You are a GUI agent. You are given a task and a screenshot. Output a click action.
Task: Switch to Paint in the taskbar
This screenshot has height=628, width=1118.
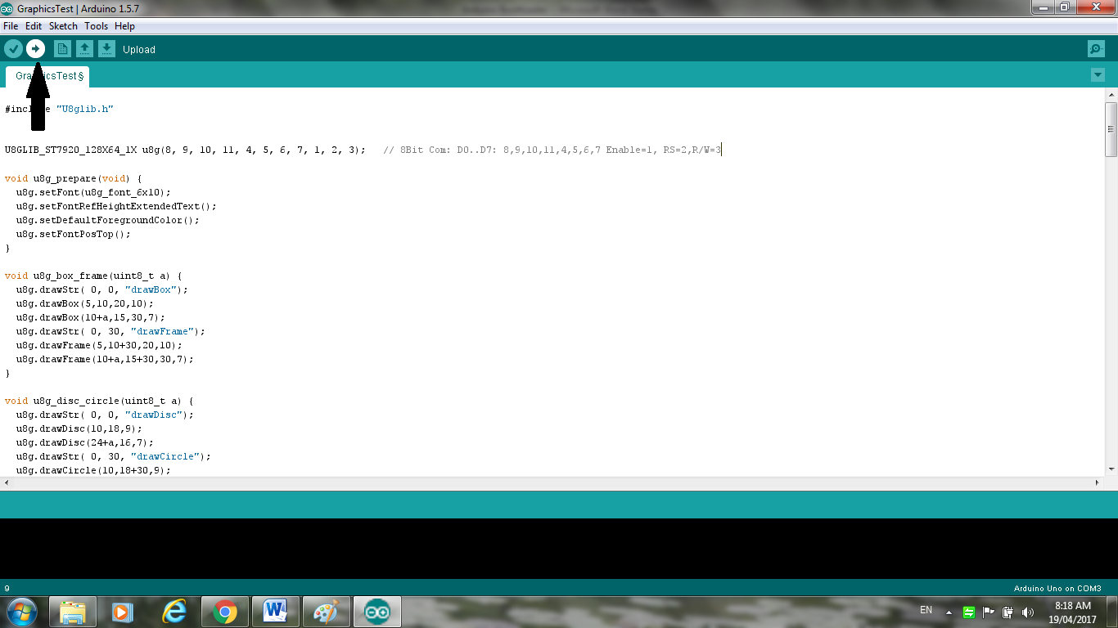(326, 612)
